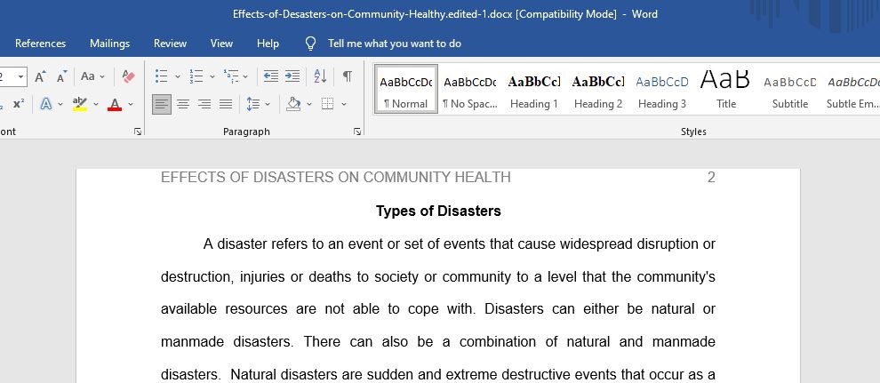880x383 pixels.
Task: Toggle show paragraph marks
Action: coord(348,76)
